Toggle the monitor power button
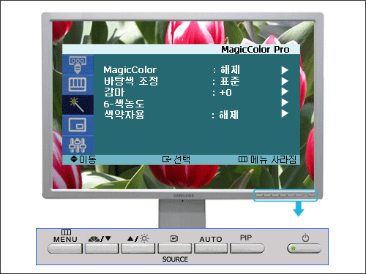The width and height of the screenshot is (366, 274). pyautogui.click(x=305, y=248)
